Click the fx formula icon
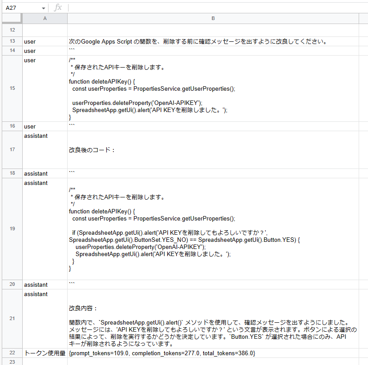The height and width of the screenshot is (365, 368). 60,8
